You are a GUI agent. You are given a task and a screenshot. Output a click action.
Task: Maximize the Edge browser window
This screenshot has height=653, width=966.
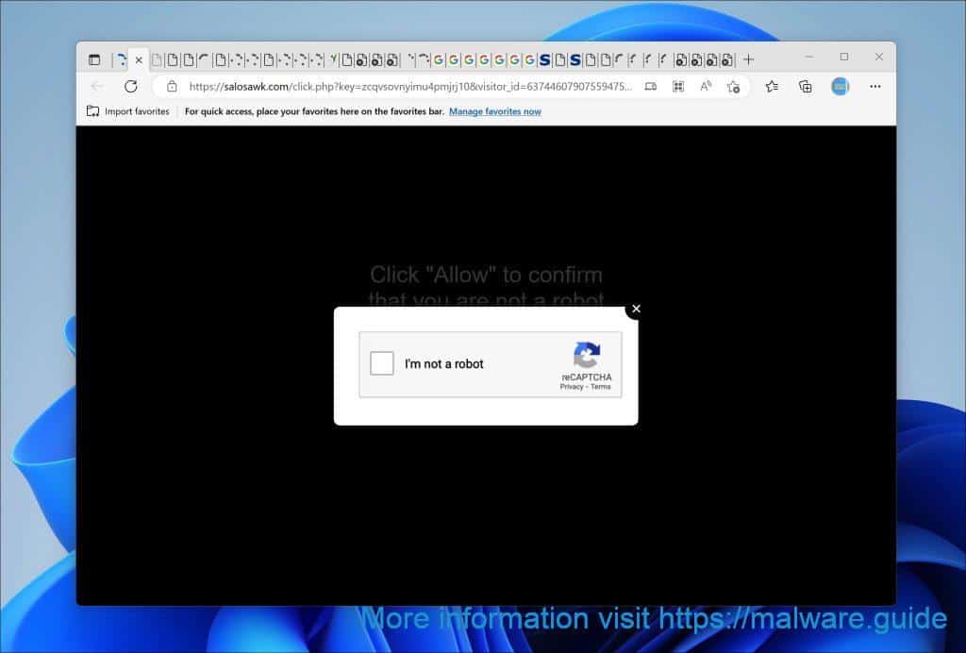point(844,57)
